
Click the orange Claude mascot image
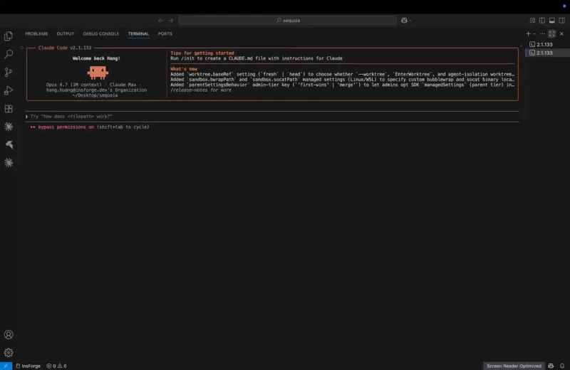tap(98, 73)
